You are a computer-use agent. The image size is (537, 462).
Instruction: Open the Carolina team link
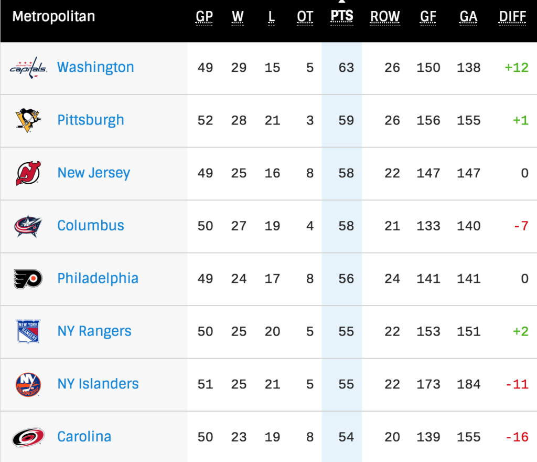pos(84,437)
